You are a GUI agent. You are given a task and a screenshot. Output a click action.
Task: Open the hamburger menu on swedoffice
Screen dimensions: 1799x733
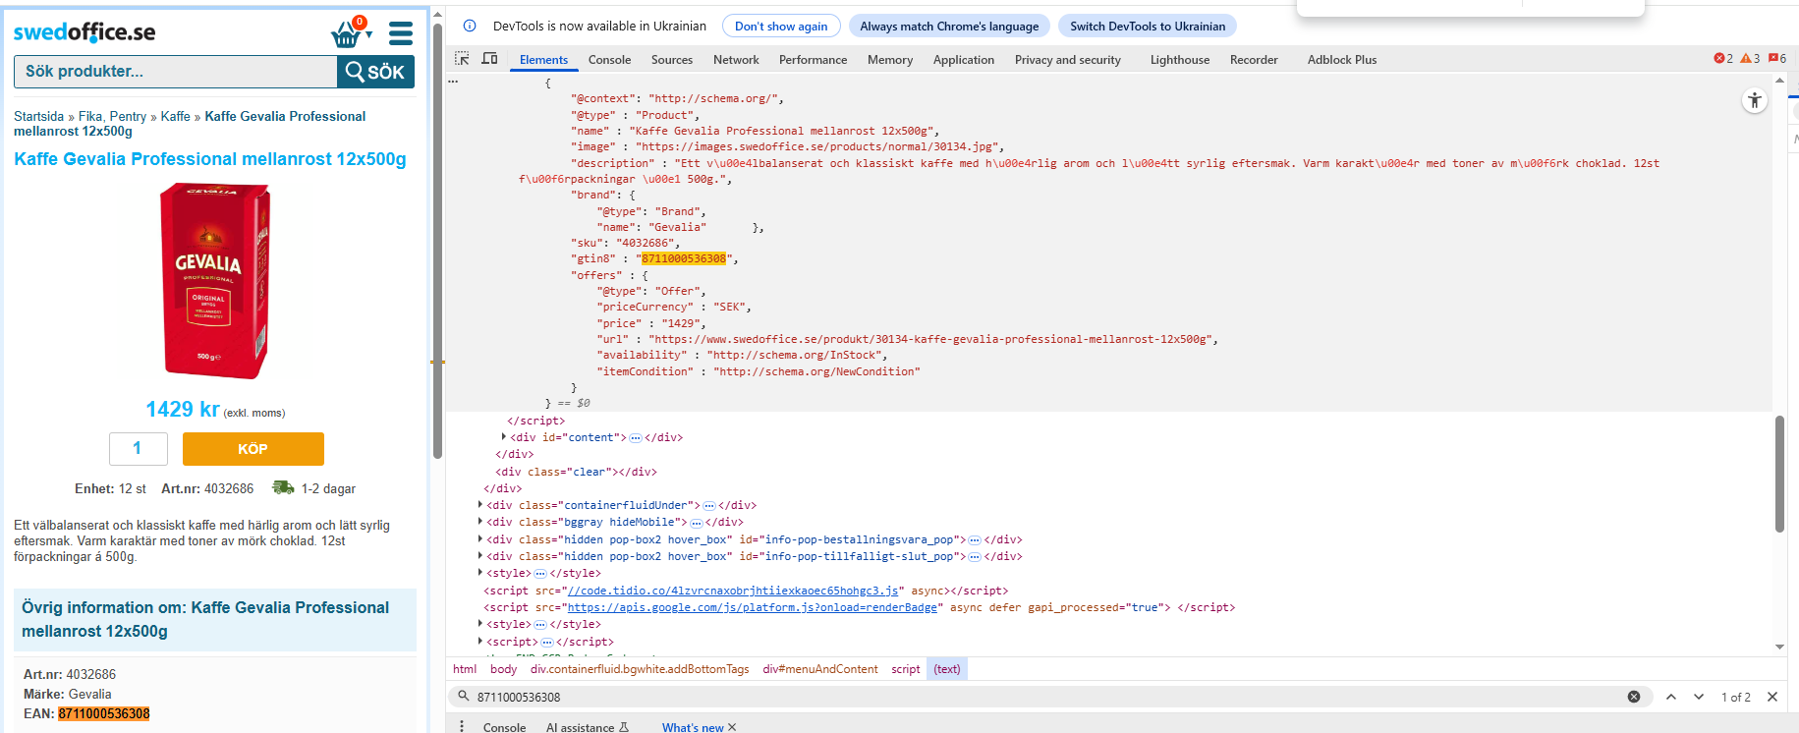pos(401,33)
